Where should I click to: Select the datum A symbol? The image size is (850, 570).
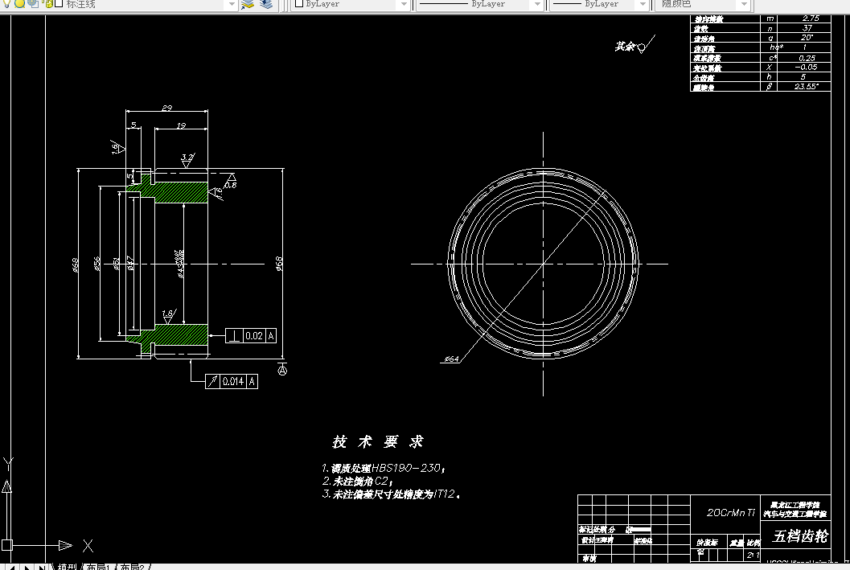pos(282,370)
